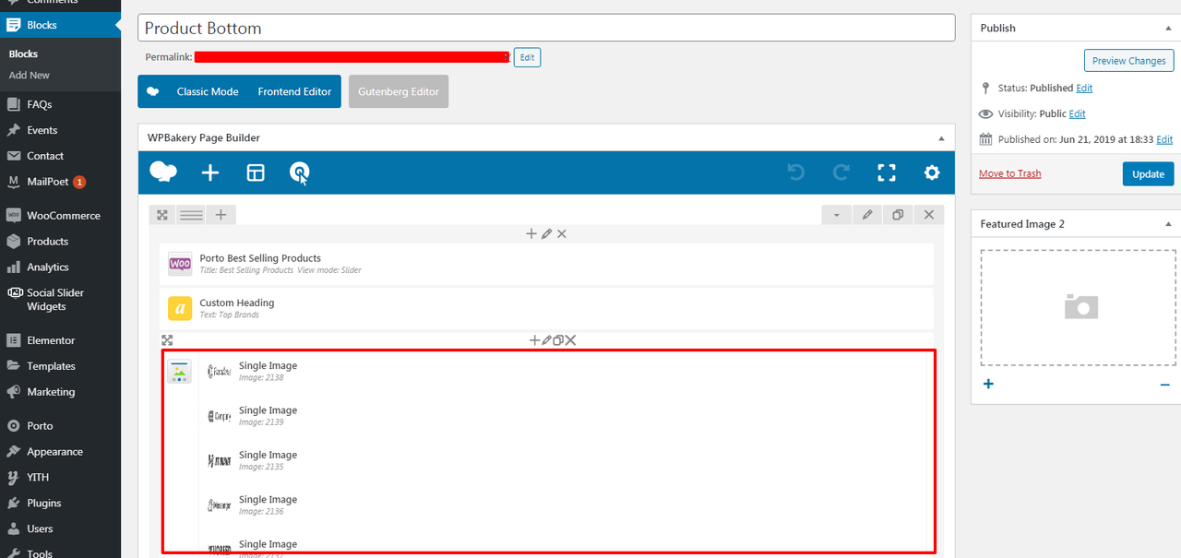Click plus icon above the Single Image list
This screenshot has height=558, width=1181.
[x=534, y=340]
